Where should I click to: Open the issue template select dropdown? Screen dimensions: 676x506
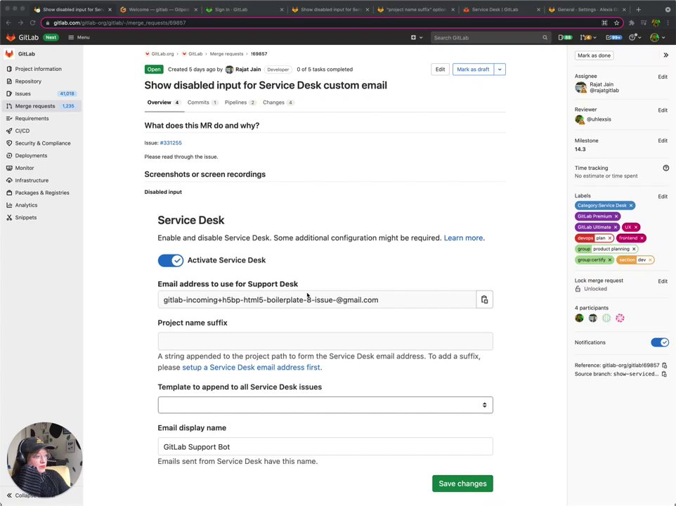325,405
